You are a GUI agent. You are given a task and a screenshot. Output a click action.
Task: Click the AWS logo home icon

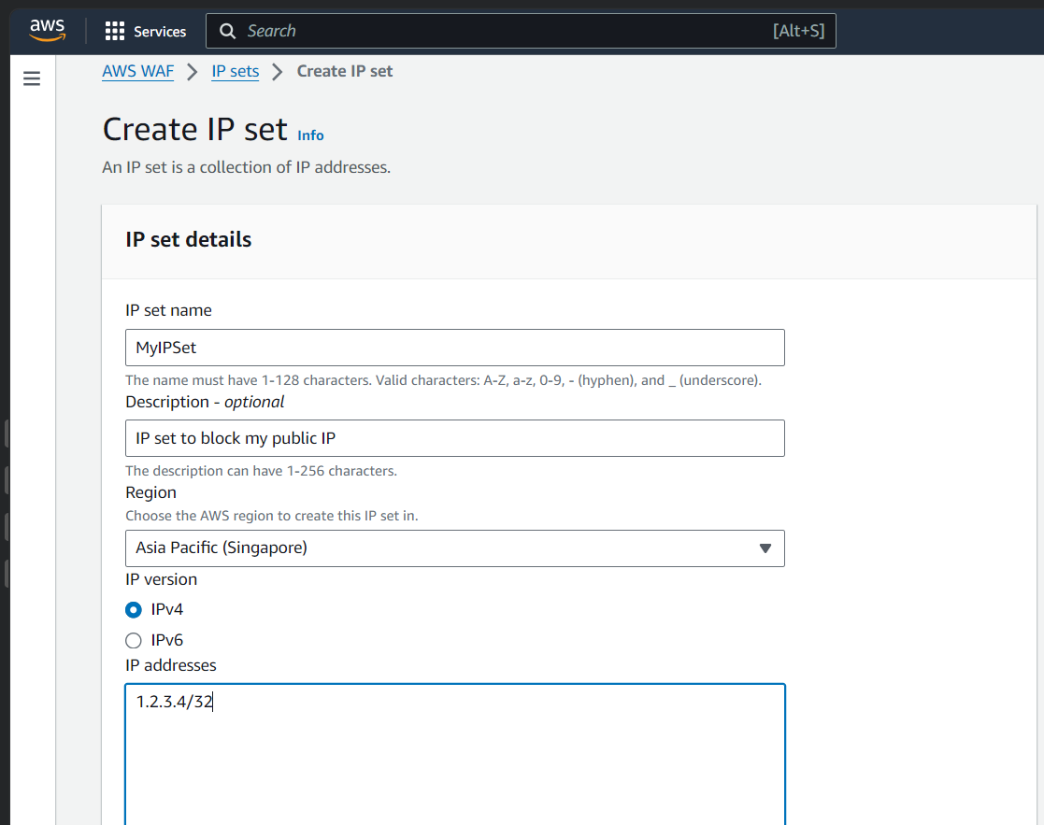(48, 30)
